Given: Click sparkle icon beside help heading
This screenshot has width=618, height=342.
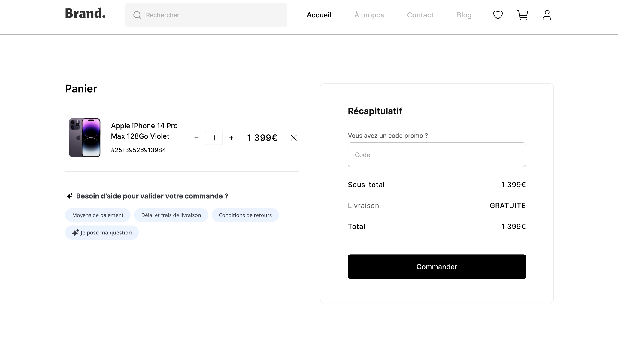Looking at the screenshot, I should point(69,196).
